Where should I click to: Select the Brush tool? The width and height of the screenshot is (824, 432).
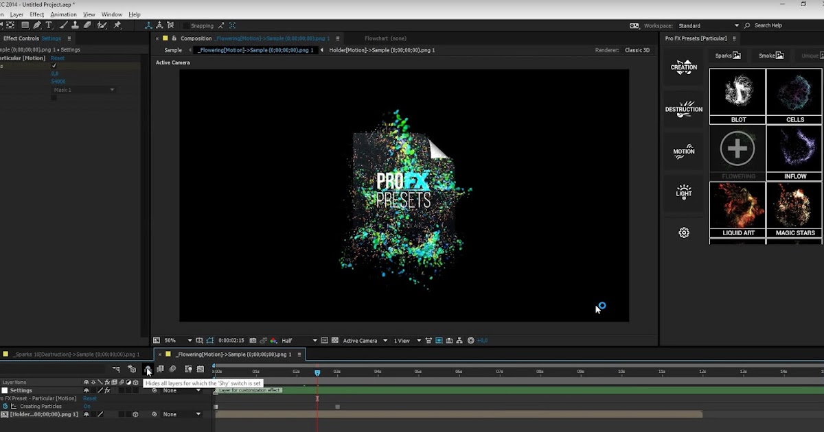tap(62, 25)
